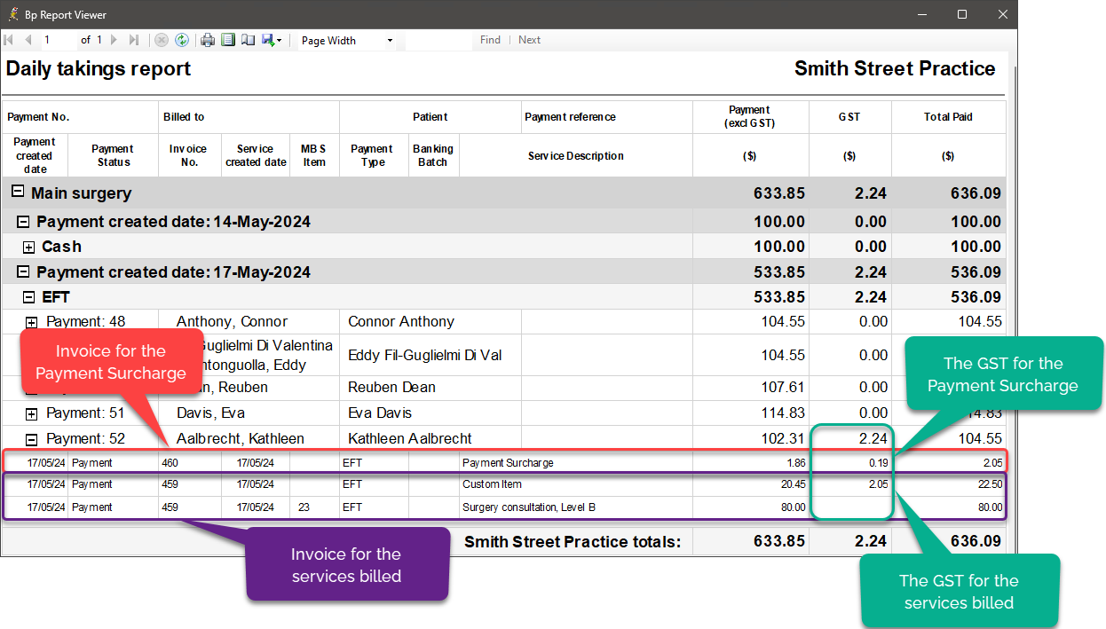Expand Payment 48 row details
The image size is (1106, 629).
coord(31,323)
